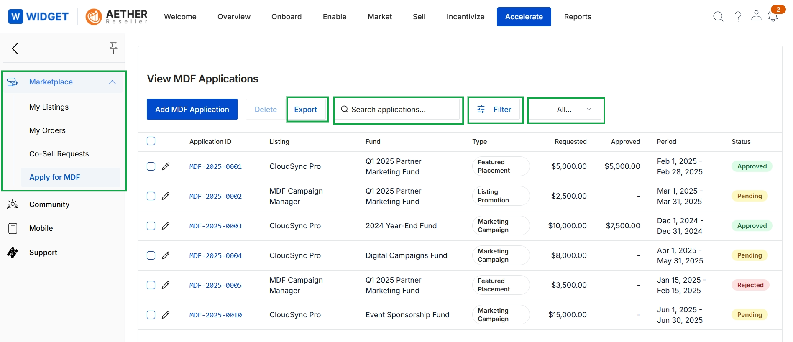Click the Export button

coord(306,110)
